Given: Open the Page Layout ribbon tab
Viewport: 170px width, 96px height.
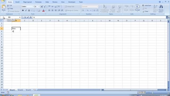Looking at the screenshot, I should click(27, 2).
